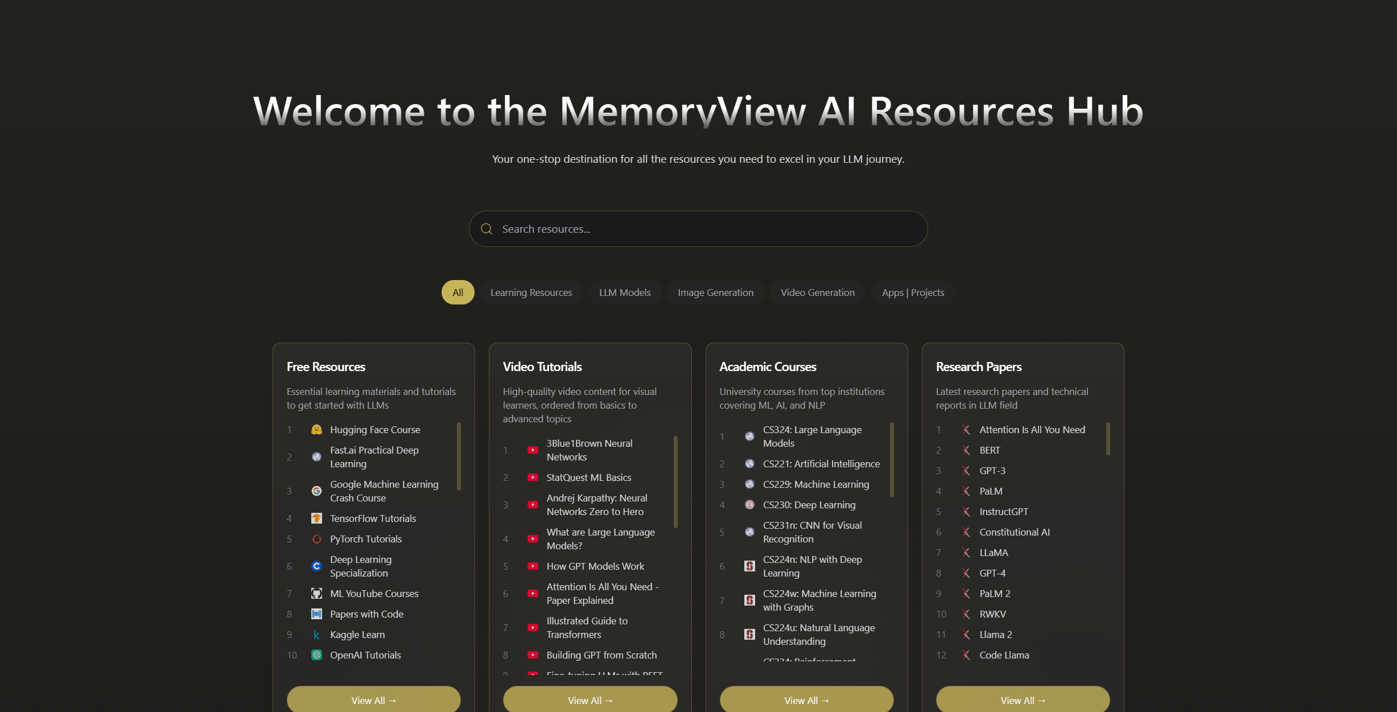This screenshot has height=712, width=1397.
Task: Click the search resources input field
Action: point(699,228)
